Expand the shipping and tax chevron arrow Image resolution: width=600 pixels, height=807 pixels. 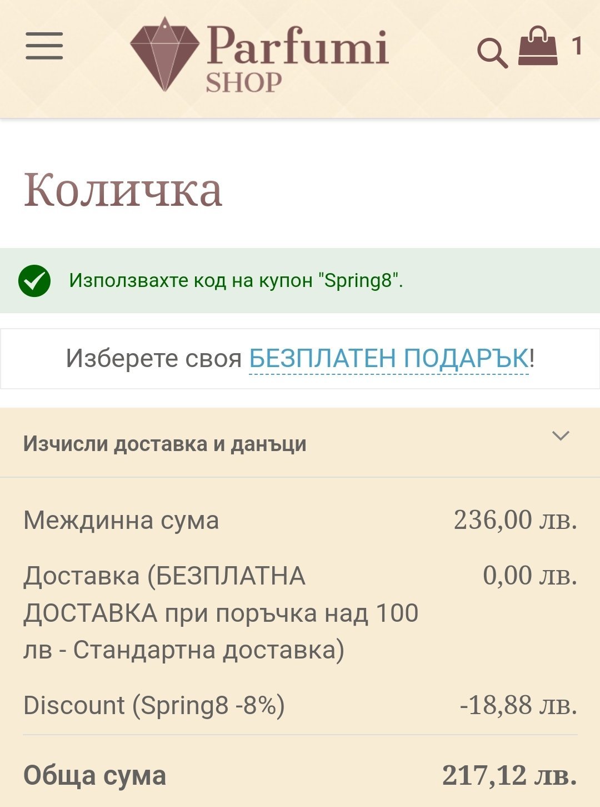pos(561,436)
